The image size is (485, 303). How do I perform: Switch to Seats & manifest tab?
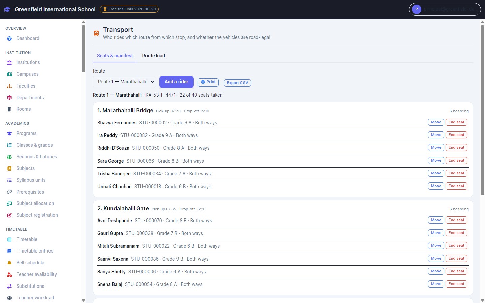pyautogui.click(x=115, y=56)
